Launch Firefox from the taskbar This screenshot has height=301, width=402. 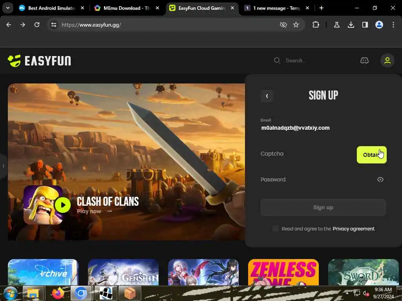click(x=58, y=293)
